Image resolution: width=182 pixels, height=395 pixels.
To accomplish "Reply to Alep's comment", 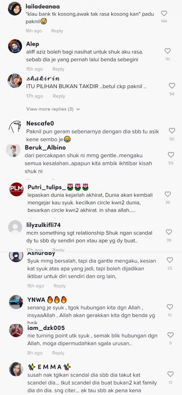I will (58, 69).
